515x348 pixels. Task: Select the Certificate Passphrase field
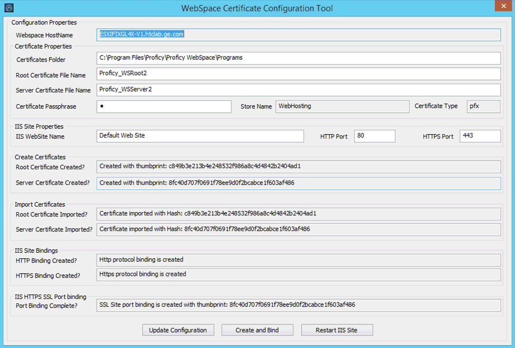tap(164, 107)
